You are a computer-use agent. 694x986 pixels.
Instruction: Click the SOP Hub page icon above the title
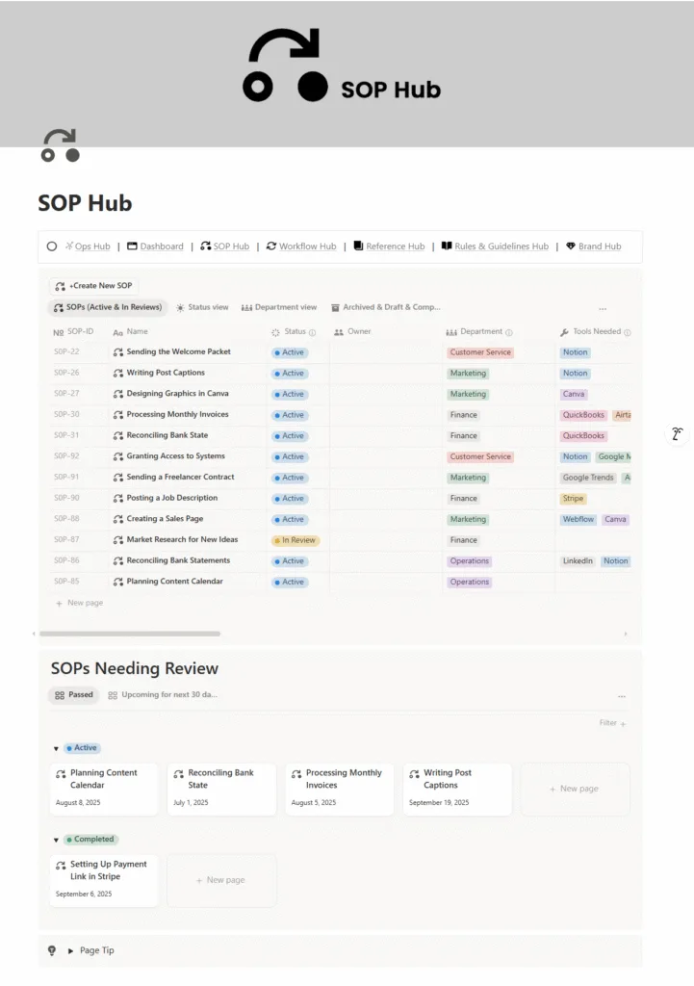tap(60, 145)
